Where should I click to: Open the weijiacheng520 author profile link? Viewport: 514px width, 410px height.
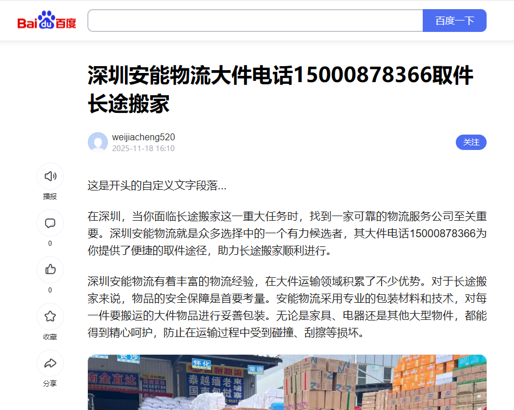143,137
